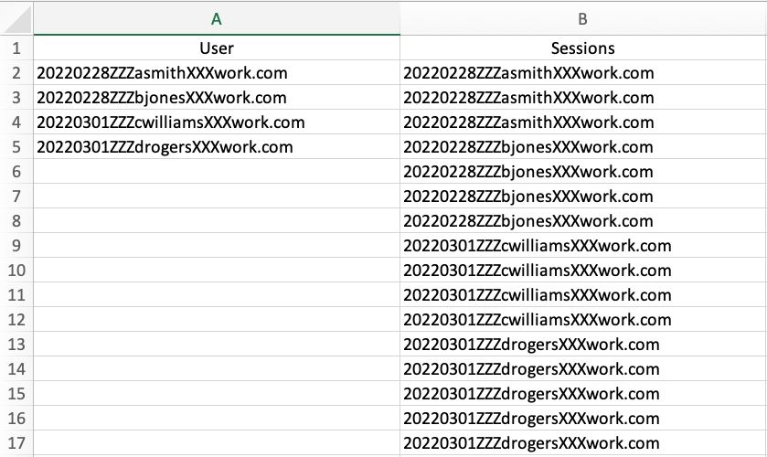Select row 17 header

16,443
